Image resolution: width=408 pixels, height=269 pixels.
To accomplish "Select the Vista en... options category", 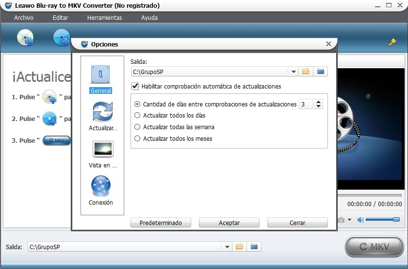I will (x=103, y=155).
